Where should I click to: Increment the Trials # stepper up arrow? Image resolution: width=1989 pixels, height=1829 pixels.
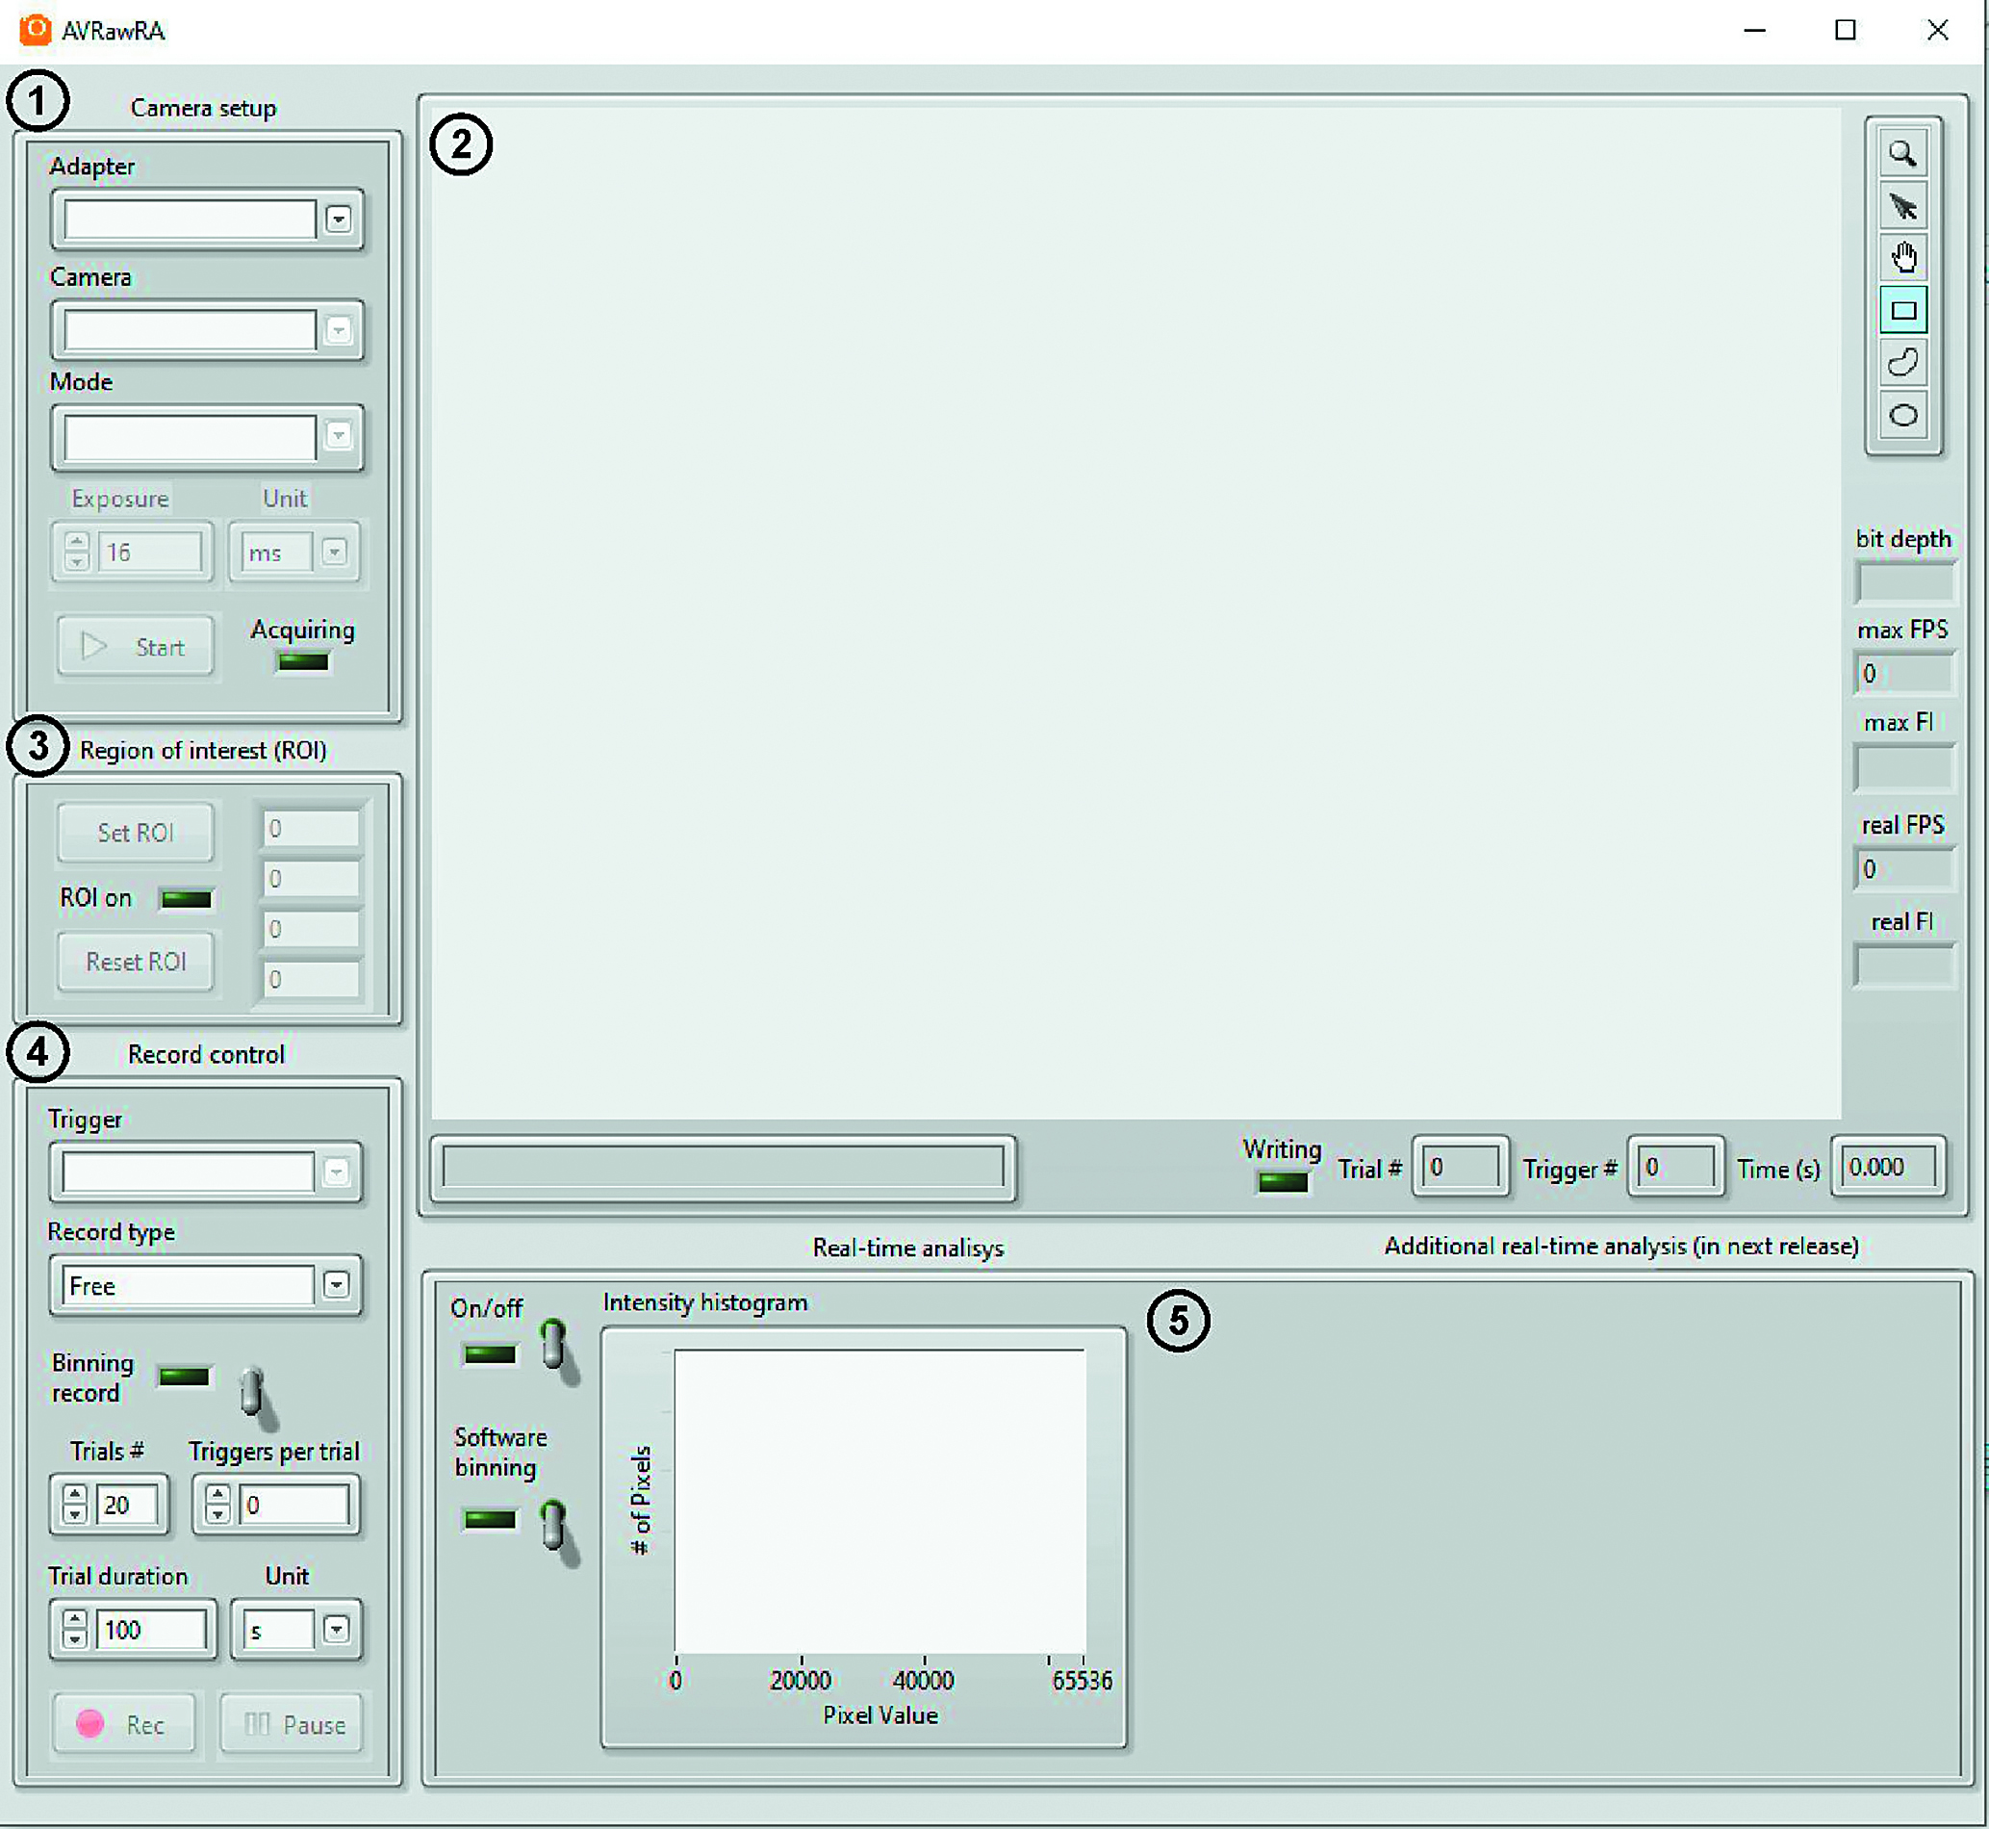coord(75,1494)
